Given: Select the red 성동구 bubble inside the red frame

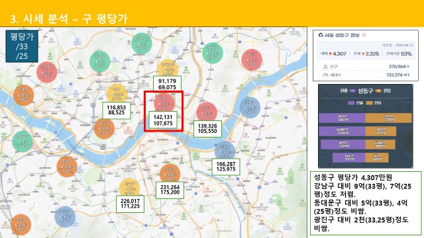Looking at the screenshot, I should (x=164, y=102).
